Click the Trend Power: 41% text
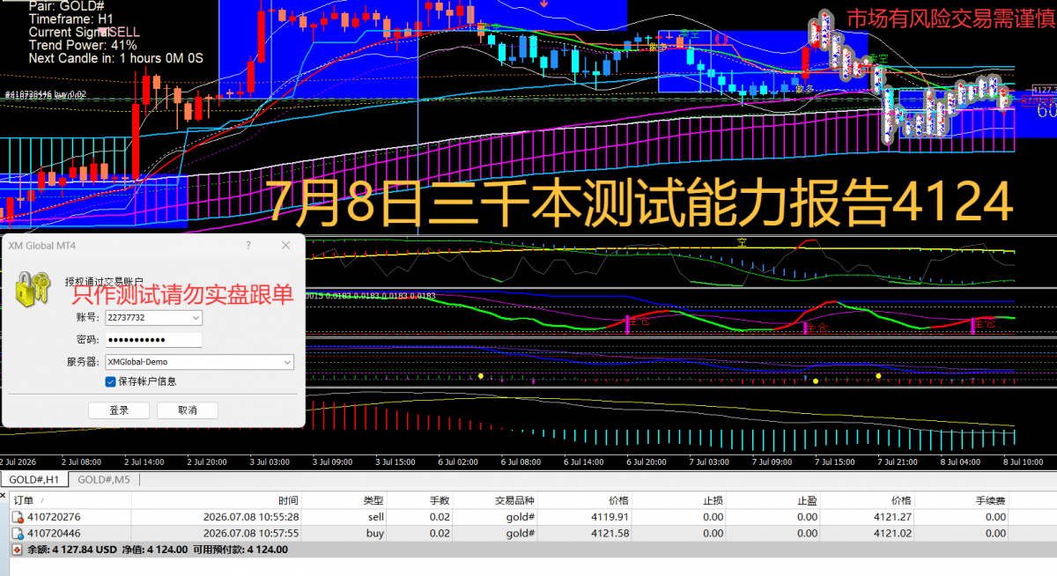 tap(83, 45)
